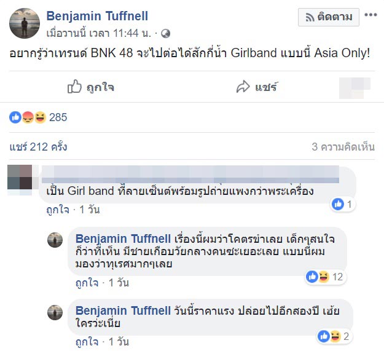The image size is (384, 351).
Task: Click Benjamin Tuffnell's name in the first reply
Action: [x=122, y=239]
